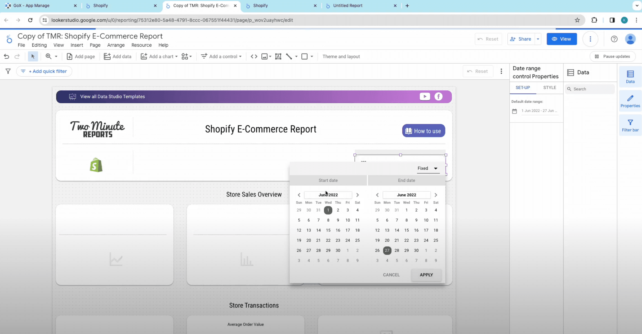Go to next month in start calendar
Viewport: 642px width, 334px height.
357,195
